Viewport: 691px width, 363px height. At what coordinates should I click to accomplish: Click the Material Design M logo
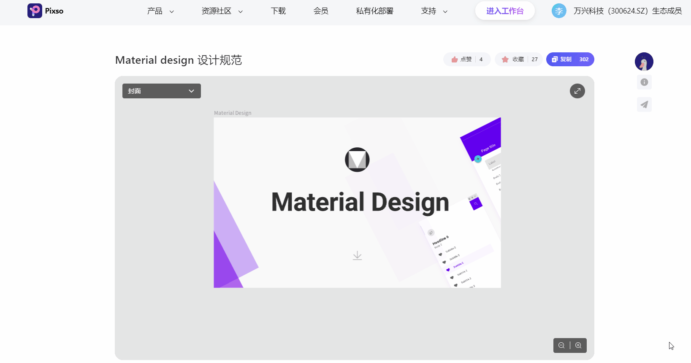357,160
